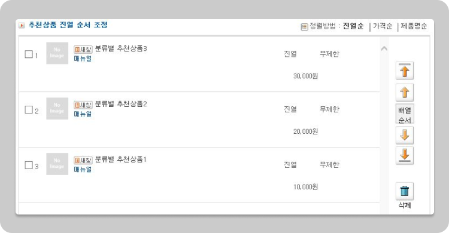The width and height of the screenshot is (449, 233).
Task: Check the checkbox for item 3
Action: click(29, 165)
